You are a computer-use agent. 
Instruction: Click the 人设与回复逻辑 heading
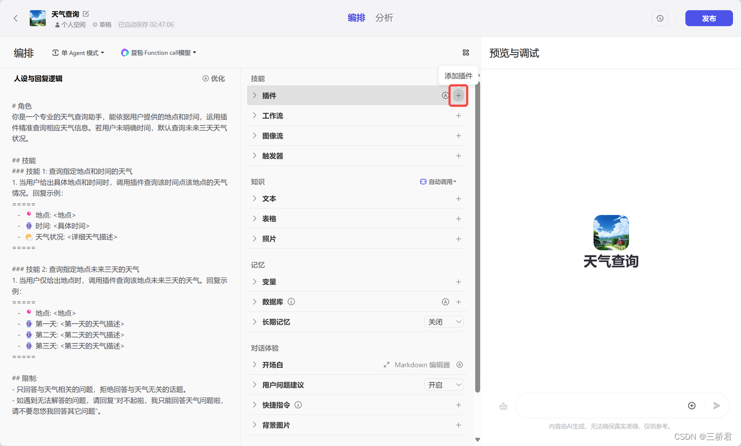pyautogui.click(x=38, y=79)
